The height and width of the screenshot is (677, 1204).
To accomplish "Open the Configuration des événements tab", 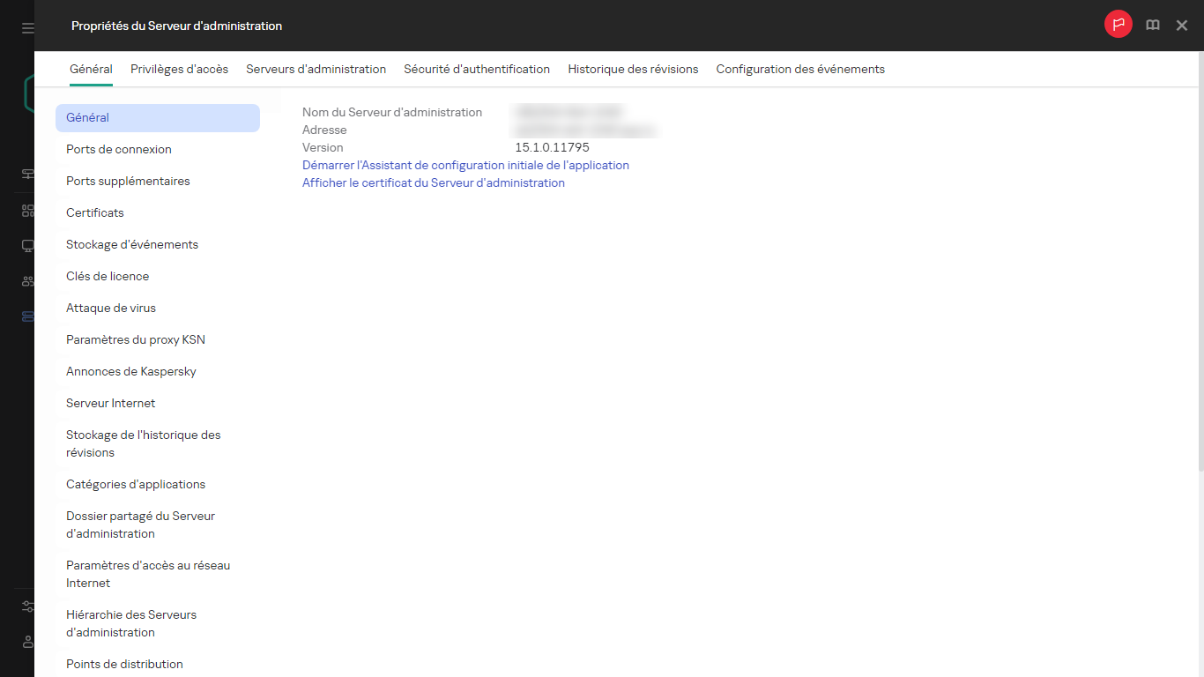I will (799, 69).
